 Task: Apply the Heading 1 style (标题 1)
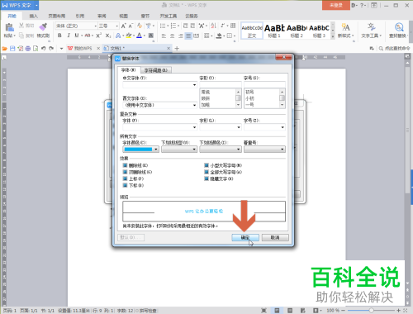[274, 31]
